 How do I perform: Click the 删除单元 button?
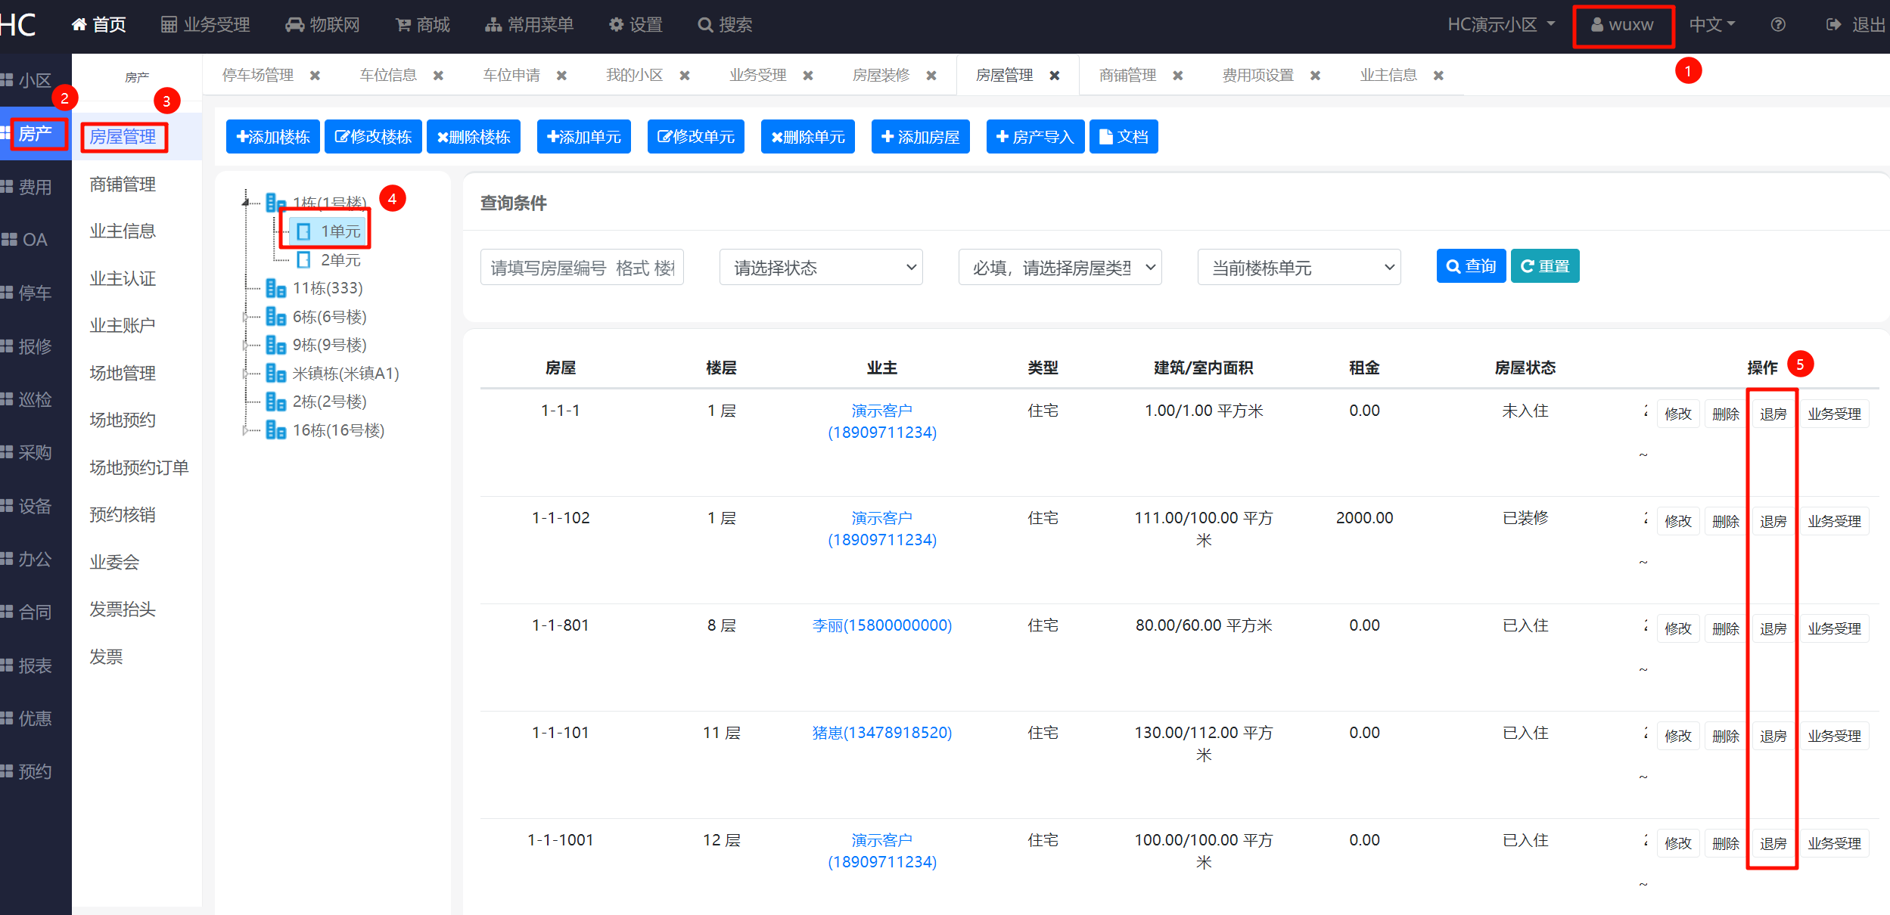[808, 137]
